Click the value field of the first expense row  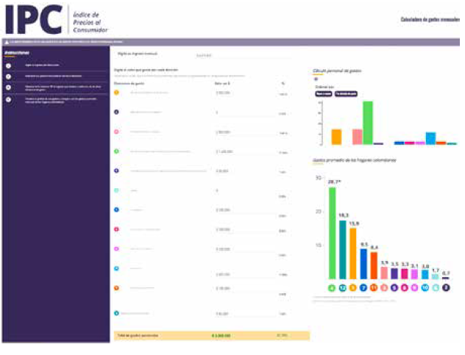tap(224, 93)
